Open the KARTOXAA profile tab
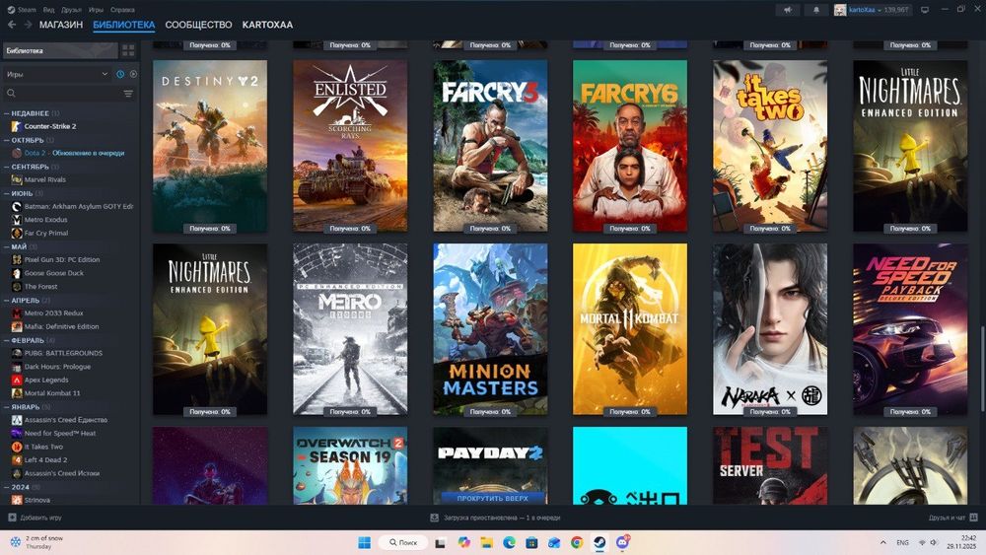 267,25
